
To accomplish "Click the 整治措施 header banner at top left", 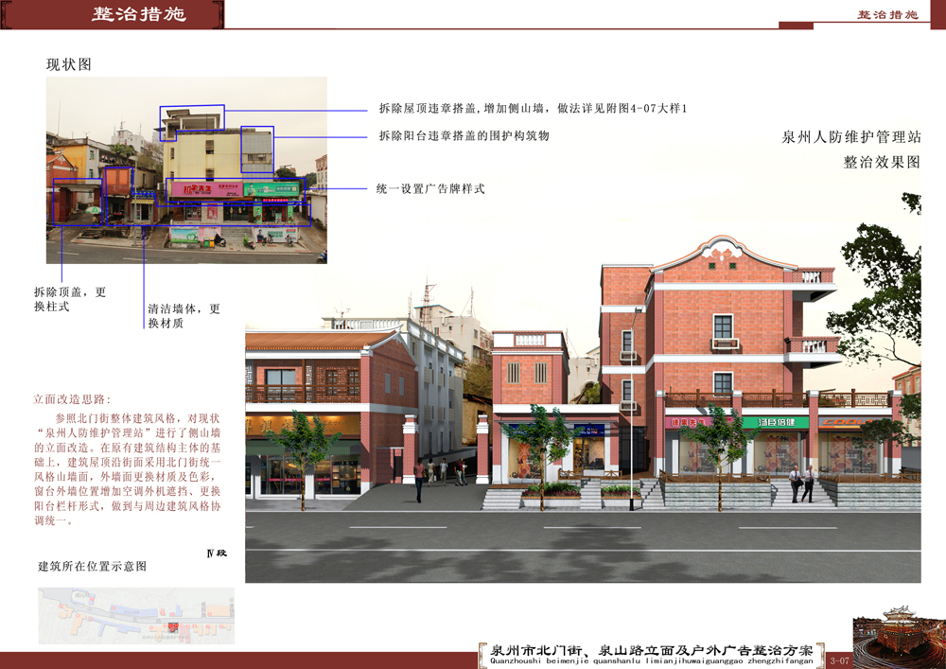I will 139,14.
